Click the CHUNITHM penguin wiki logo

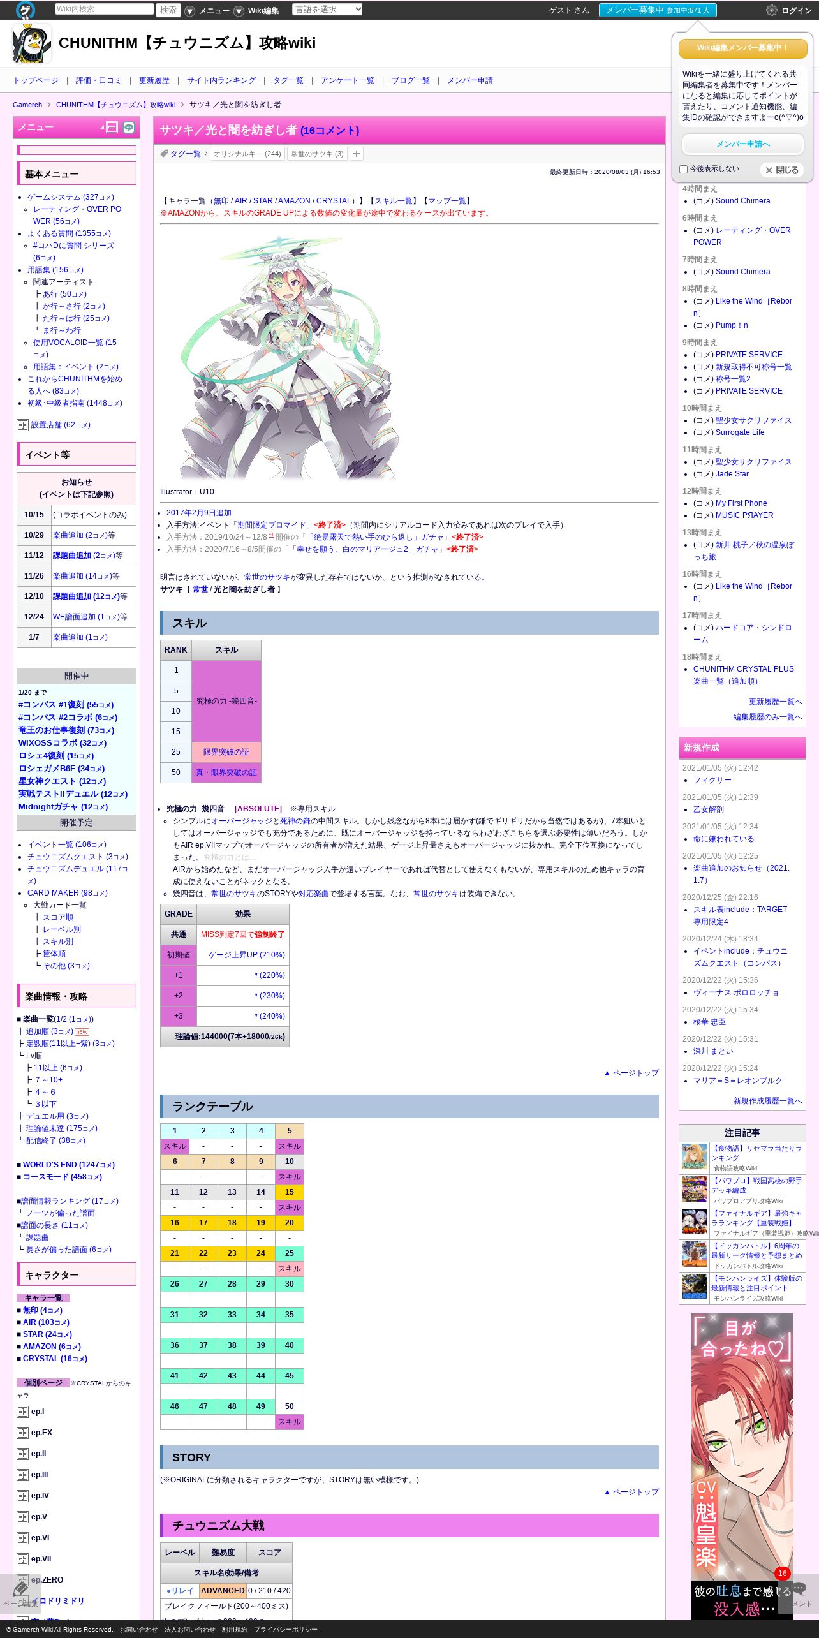pos(31,43)
